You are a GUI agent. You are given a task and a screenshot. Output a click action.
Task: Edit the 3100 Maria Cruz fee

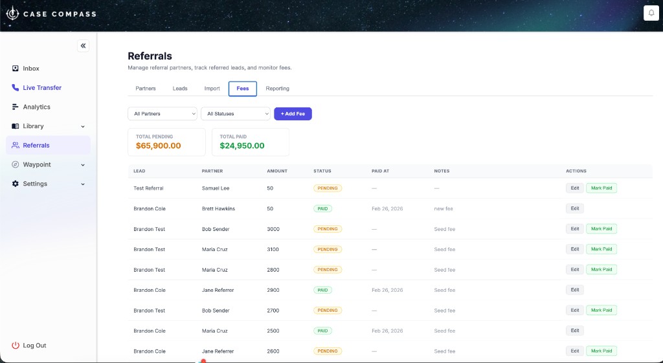[x=575, y=249]
